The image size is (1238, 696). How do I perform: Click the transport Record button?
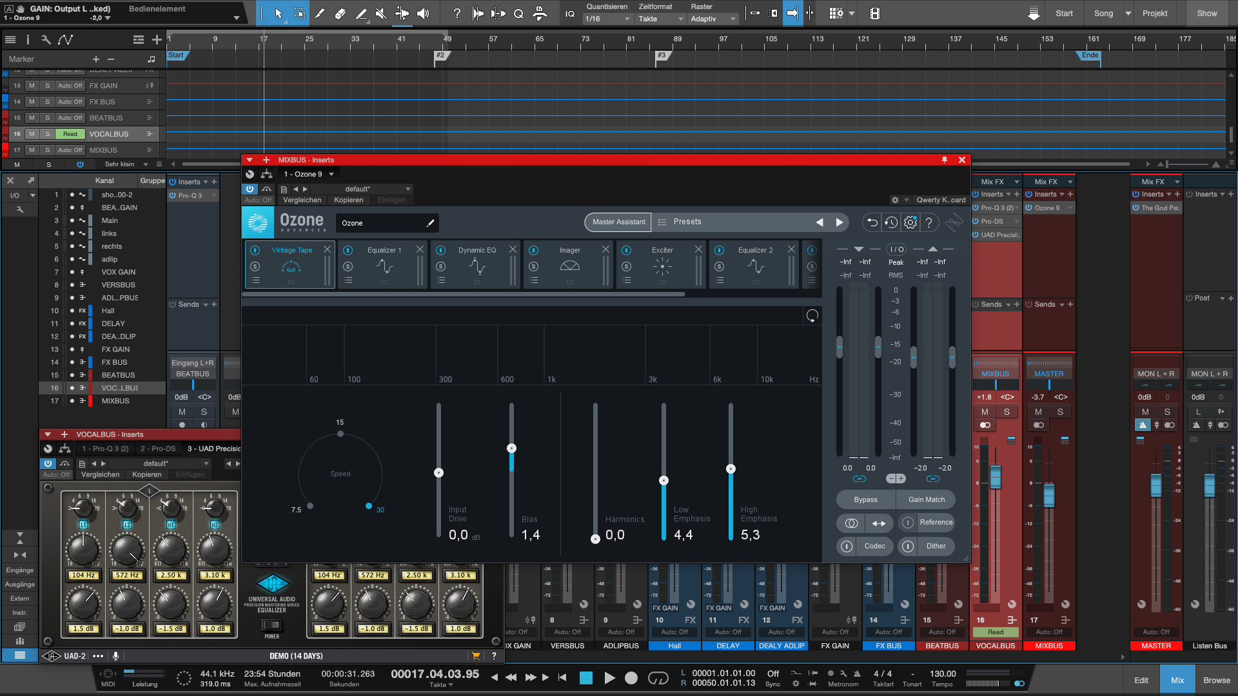click(631, 678)
